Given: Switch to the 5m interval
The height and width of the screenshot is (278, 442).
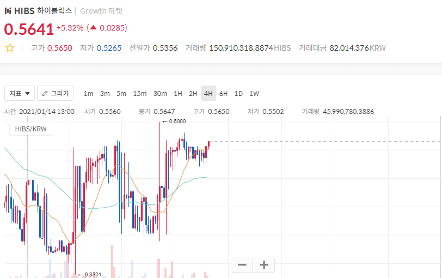Looking at the screenshot, I should click(x=121, y=93).
